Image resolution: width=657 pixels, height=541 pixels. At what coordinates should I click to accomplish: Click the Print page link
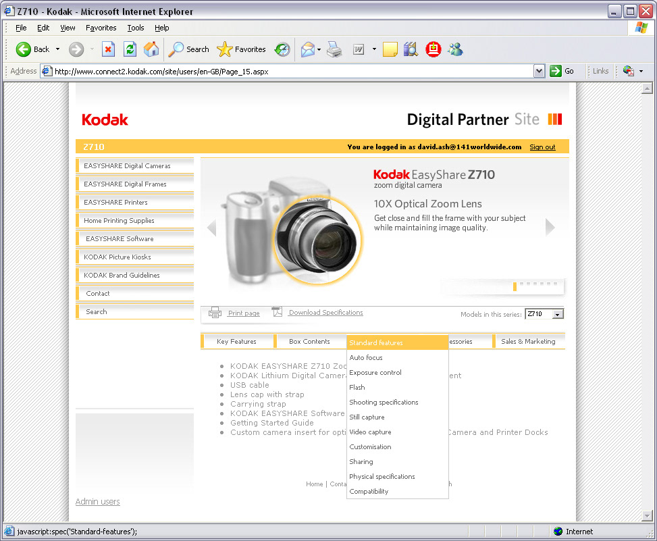[244, 313]
